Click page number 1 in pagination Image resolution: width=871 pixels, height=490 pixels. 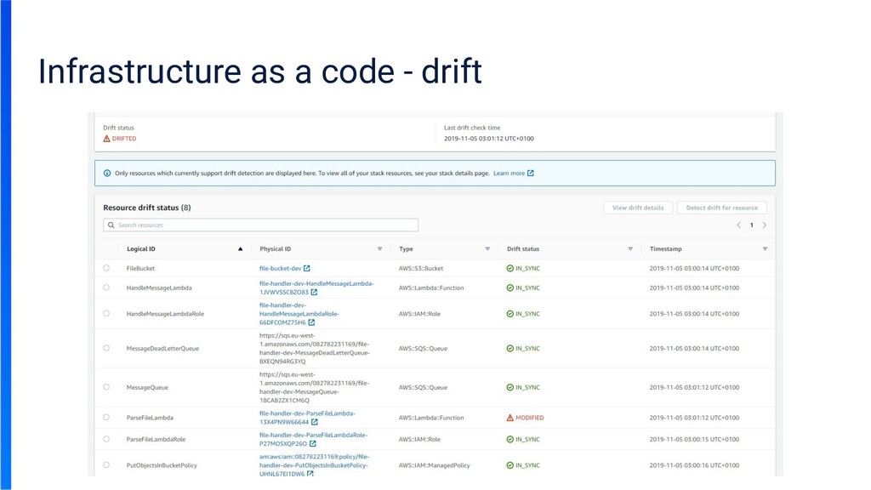[x=752, y=225]
